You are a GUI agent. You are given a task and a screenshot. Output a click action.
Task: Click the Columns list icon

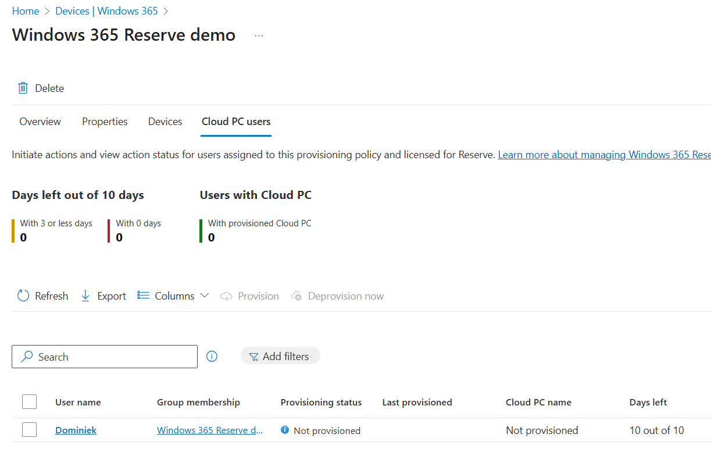143,296
